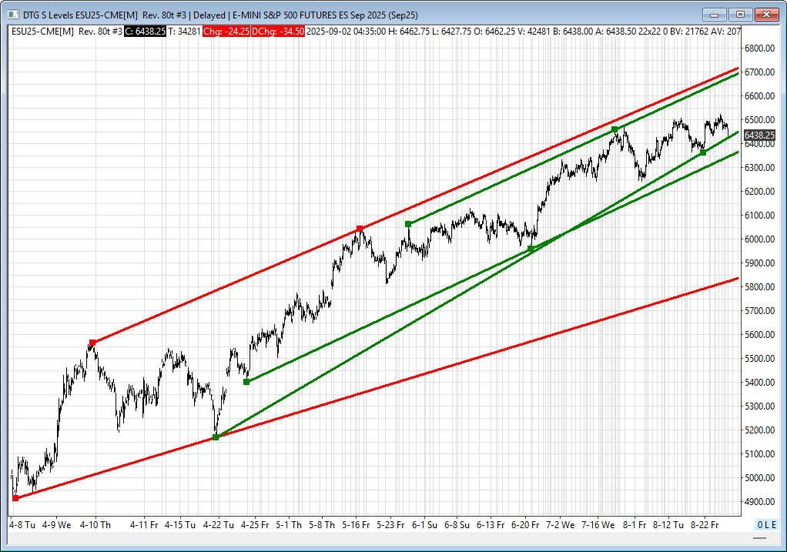Select red trendline anchor at 6040 peak

(360, 229)
